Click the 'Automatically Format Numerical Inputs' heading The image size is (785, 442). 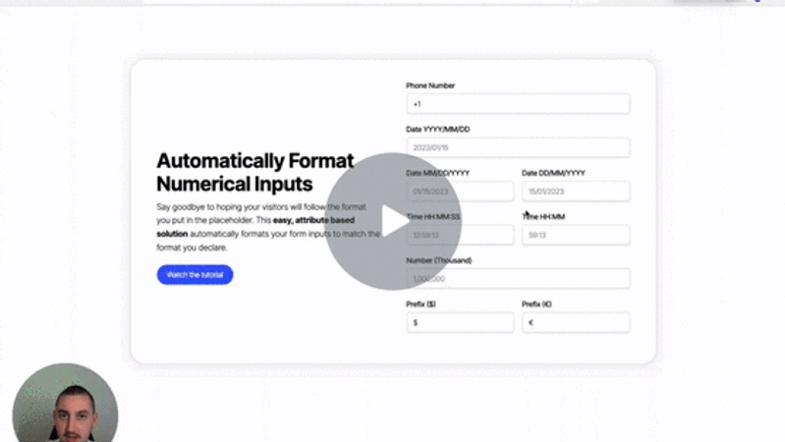(x=255, y=172)
